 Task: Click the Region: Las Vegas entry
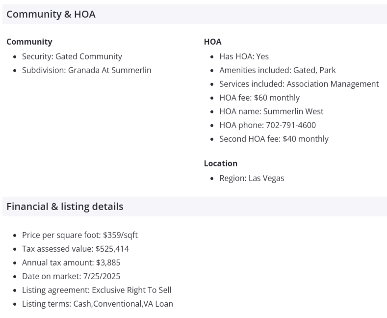point(252,178)
